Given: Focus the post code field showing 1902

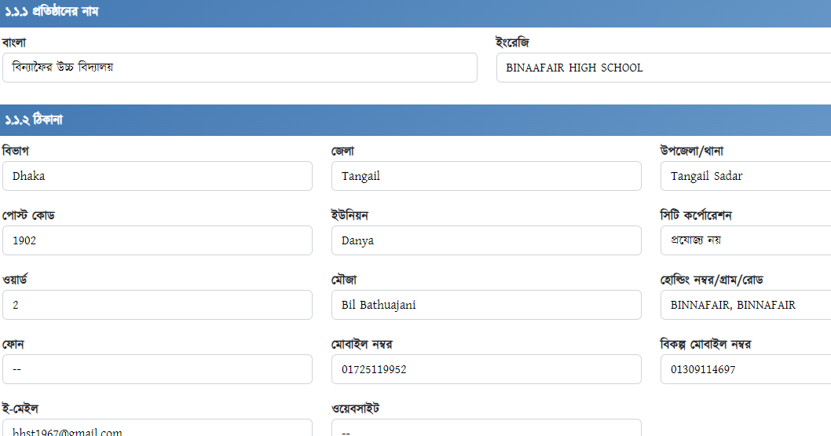Looking at the screenshot, I should [157, 240].
